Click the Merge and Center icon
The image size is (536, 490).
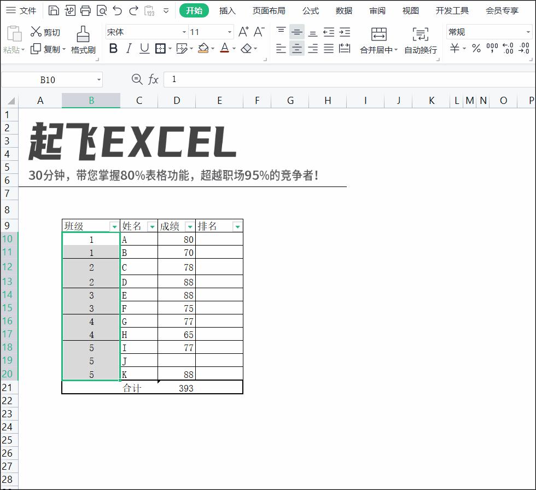pos(378,40)
